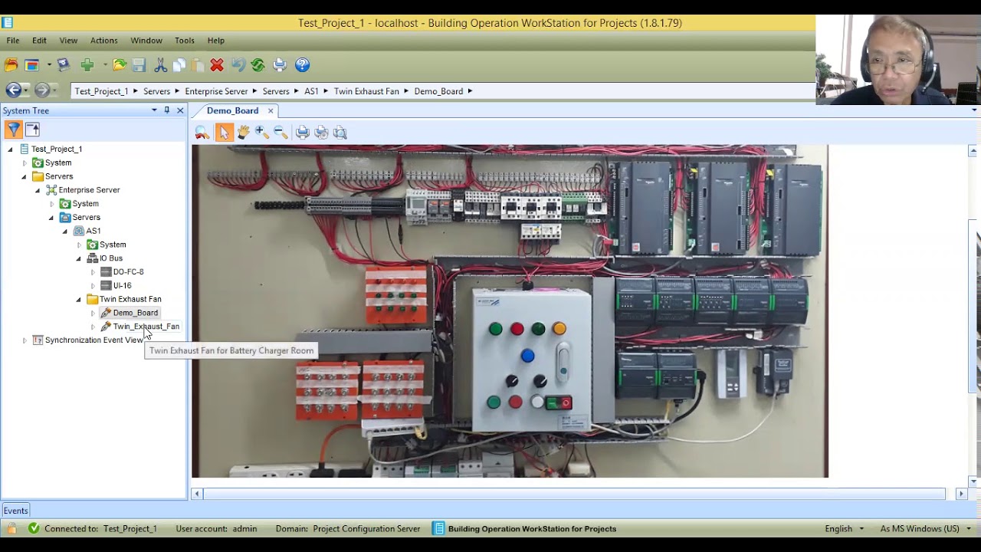This screenshot has width=981, height=552.
Task: Open the Actions menu
Action: point(104,41)
